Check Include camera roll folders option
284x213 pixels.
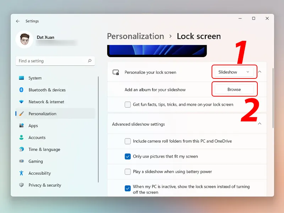[128, 141]
